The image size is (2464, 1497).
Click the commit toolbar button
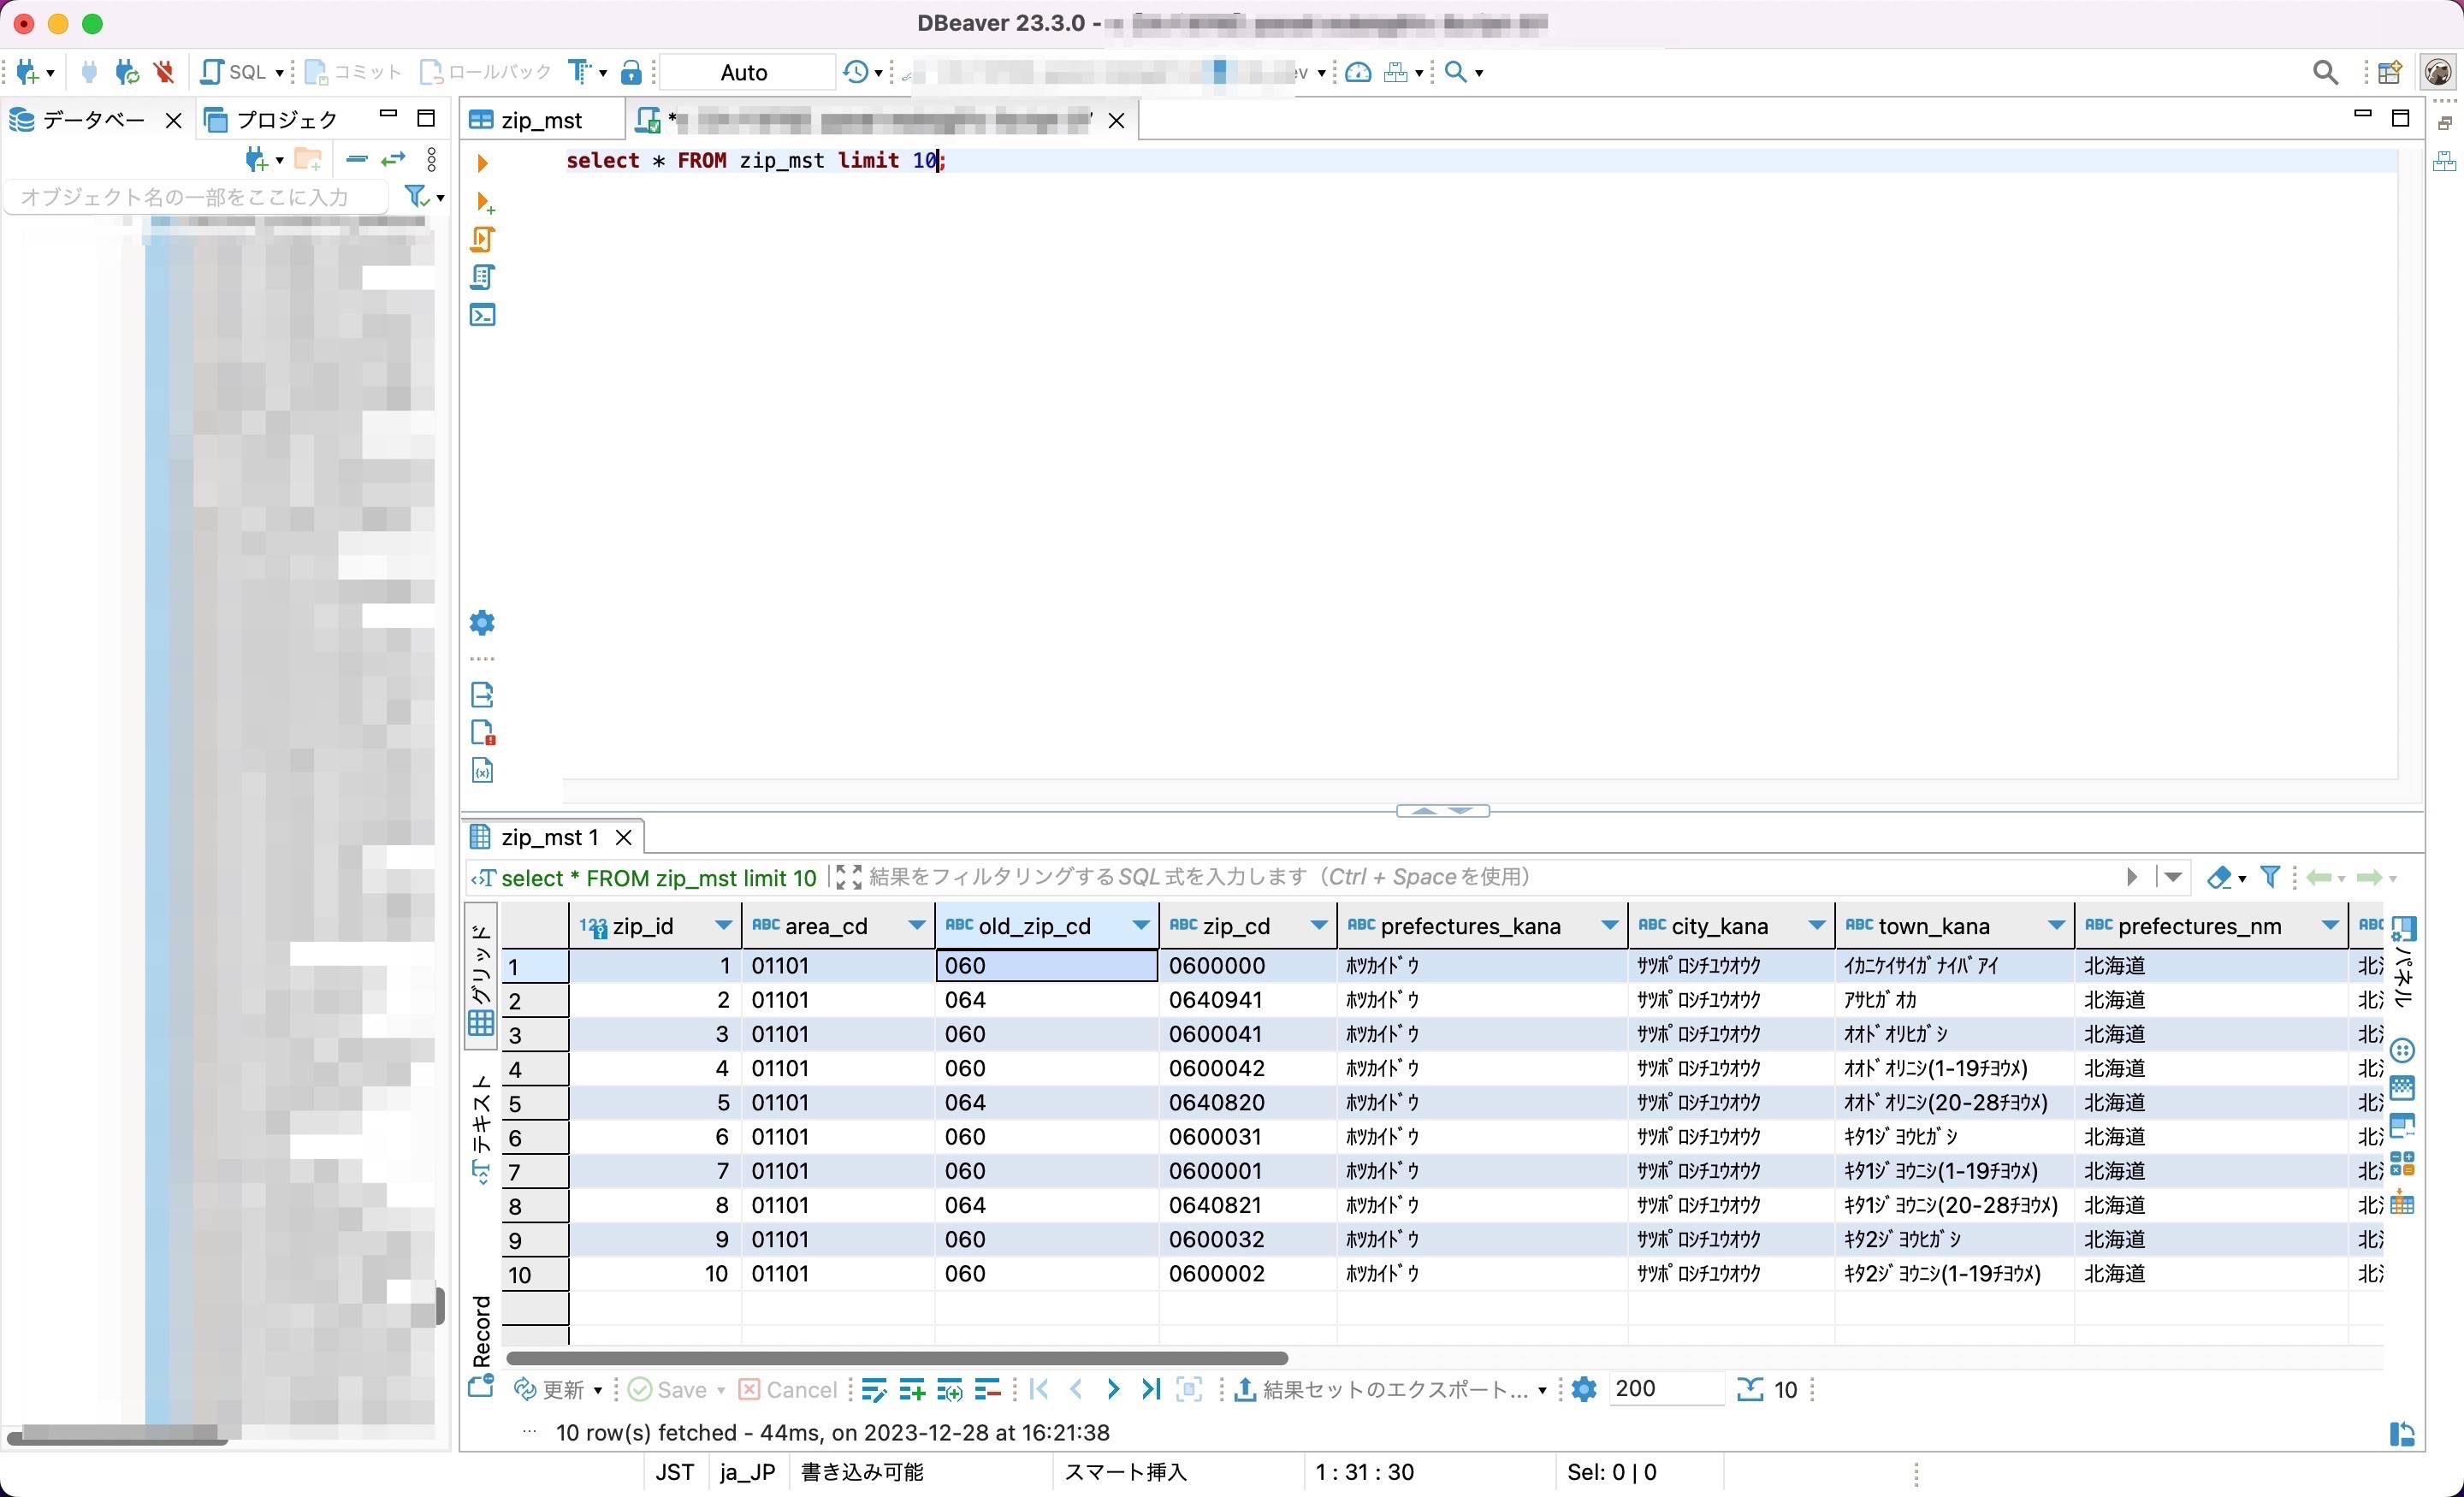[x=353, y=72]
